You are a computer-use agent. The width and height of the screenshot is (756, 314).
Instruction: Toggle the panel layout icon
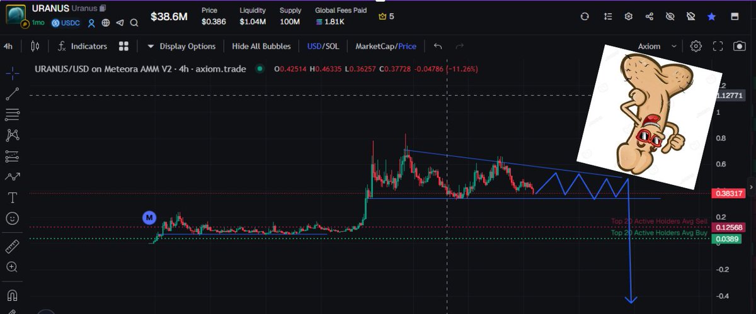click(x=735, y=16)
